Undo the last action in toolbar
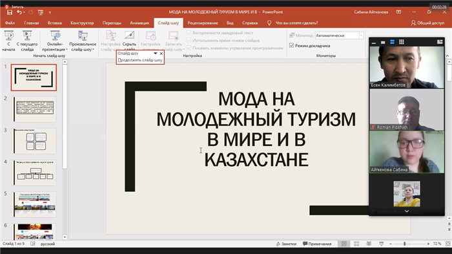The image size is (452, 254). pos(19,12)
